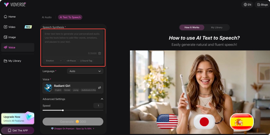
Task: Click the English voice tag
Action: point(58,90)
